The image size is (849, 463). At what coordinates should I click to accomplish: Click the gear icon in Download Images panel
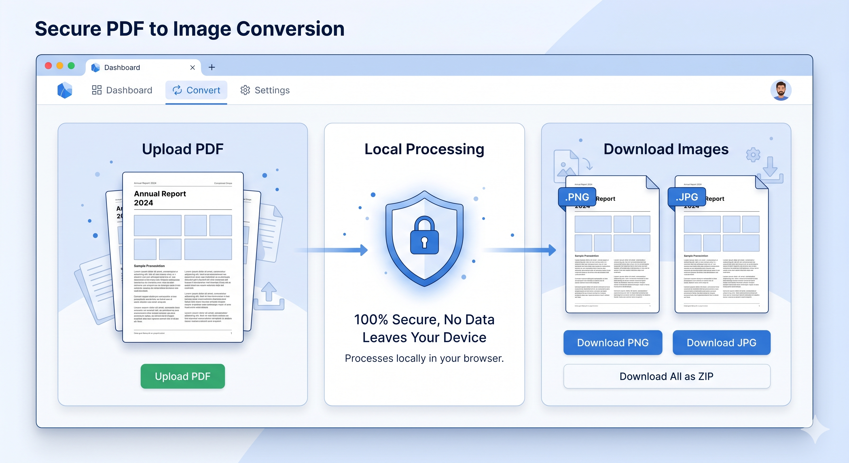(753, 155)
